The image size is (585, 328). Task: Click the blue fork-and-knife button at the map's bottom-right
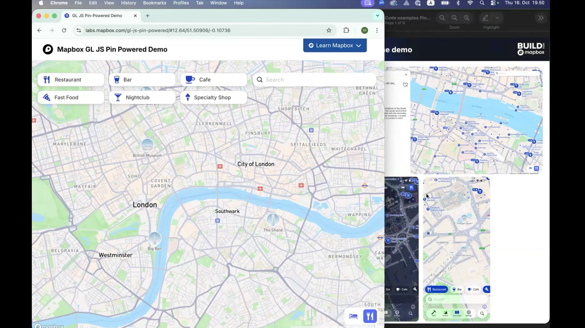point(370,316)
